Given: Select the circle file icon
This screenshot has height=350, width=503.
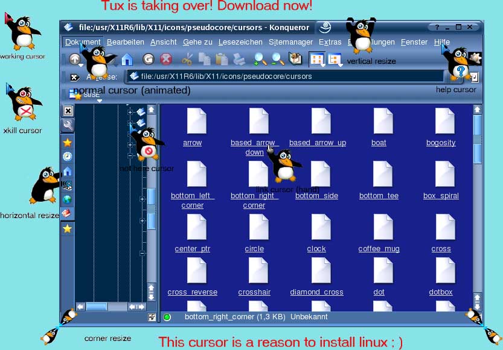Looking at the screenshot, I should (258, 227).
